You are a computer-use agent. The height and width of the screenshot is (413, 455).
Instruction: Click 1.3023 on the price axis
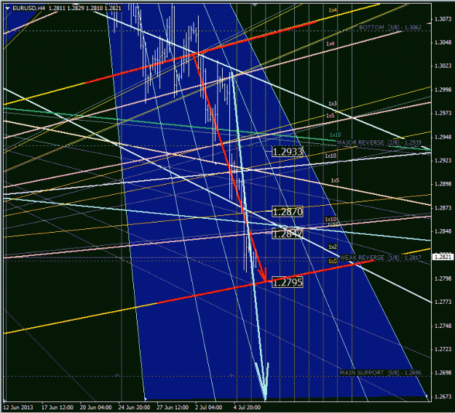click(x=443, y=65)
